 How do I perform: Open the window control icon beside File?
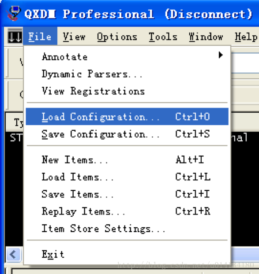point(15,37)
